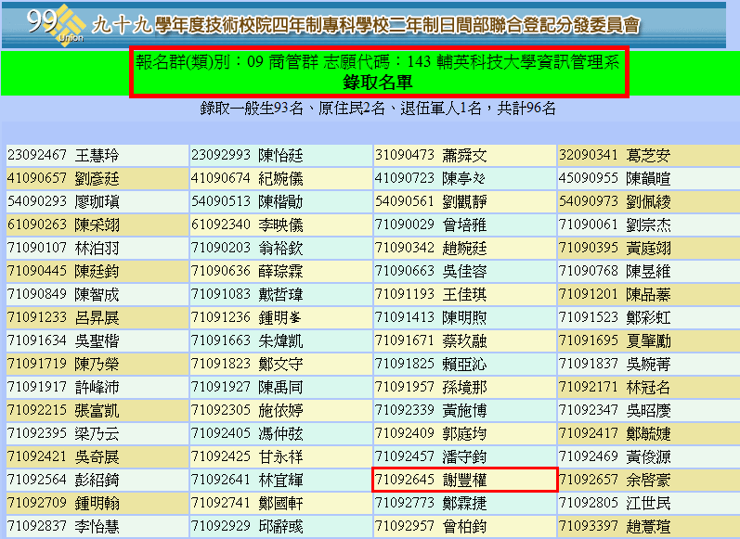Select cell 71092741 鄭國軒
Image resolution: width=740 pixels, height=539 pixels.
tap(280, 503)
